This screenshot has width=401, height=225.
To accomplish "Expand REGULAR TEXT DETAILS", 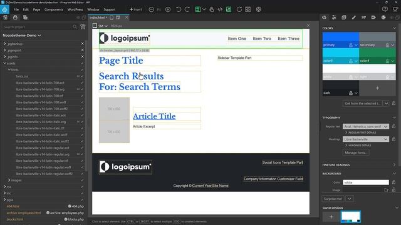I will (x=361, y=132).
